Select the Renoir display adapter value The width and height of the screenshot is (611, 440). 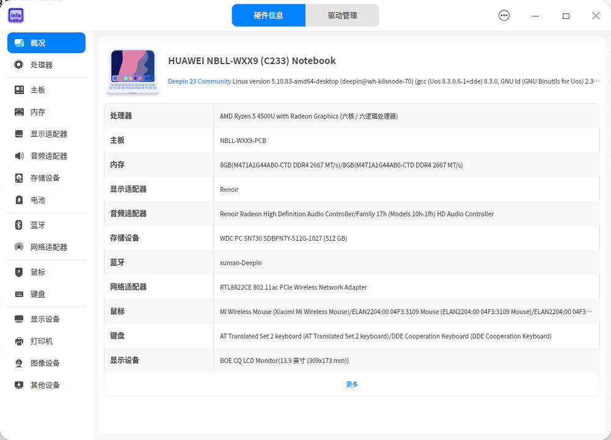[229, 189]
